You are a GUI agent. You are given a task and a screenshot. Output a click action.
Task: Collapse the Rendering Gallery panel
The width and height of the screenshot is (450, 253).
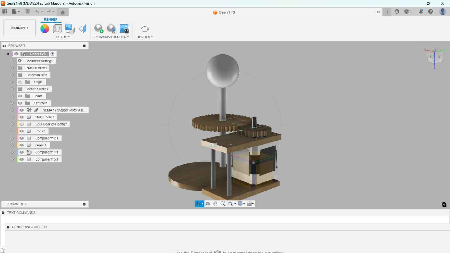(x=8, y=227)
